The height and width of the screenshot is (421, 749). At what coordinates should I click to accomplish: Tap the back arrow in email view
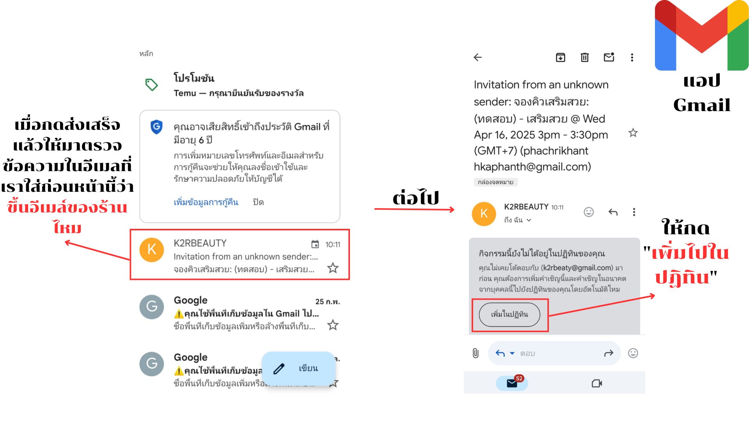point(477,58)
